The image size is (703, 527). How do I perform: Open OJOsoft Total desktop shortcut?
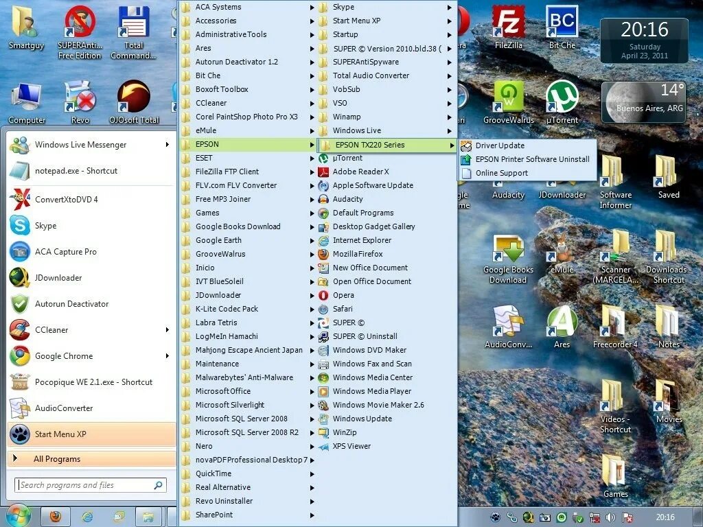[134, 102]
